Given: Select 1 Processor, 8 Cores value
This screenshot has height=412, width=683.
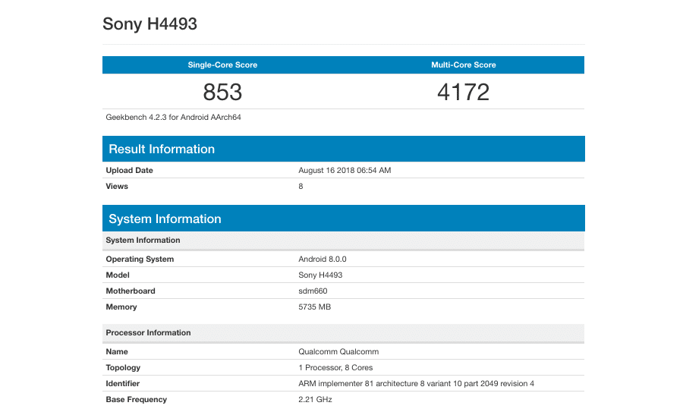Looking at the screenshot, I should 335,367.
